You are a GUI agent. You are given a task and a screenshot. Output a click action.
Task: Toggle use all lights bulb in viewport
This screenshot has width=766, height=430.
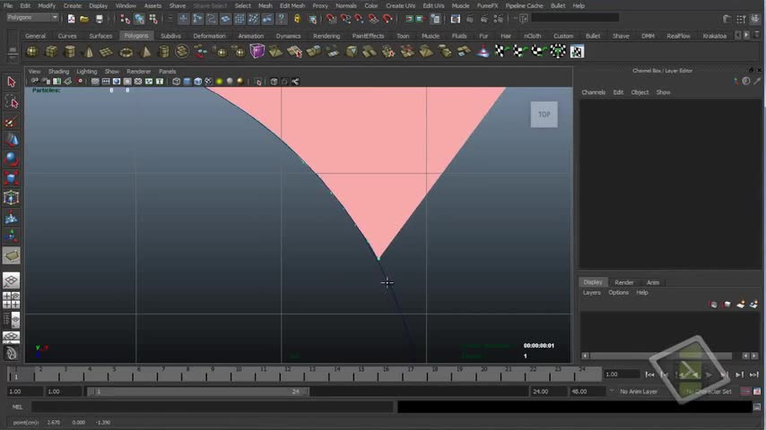click(220, 82)
